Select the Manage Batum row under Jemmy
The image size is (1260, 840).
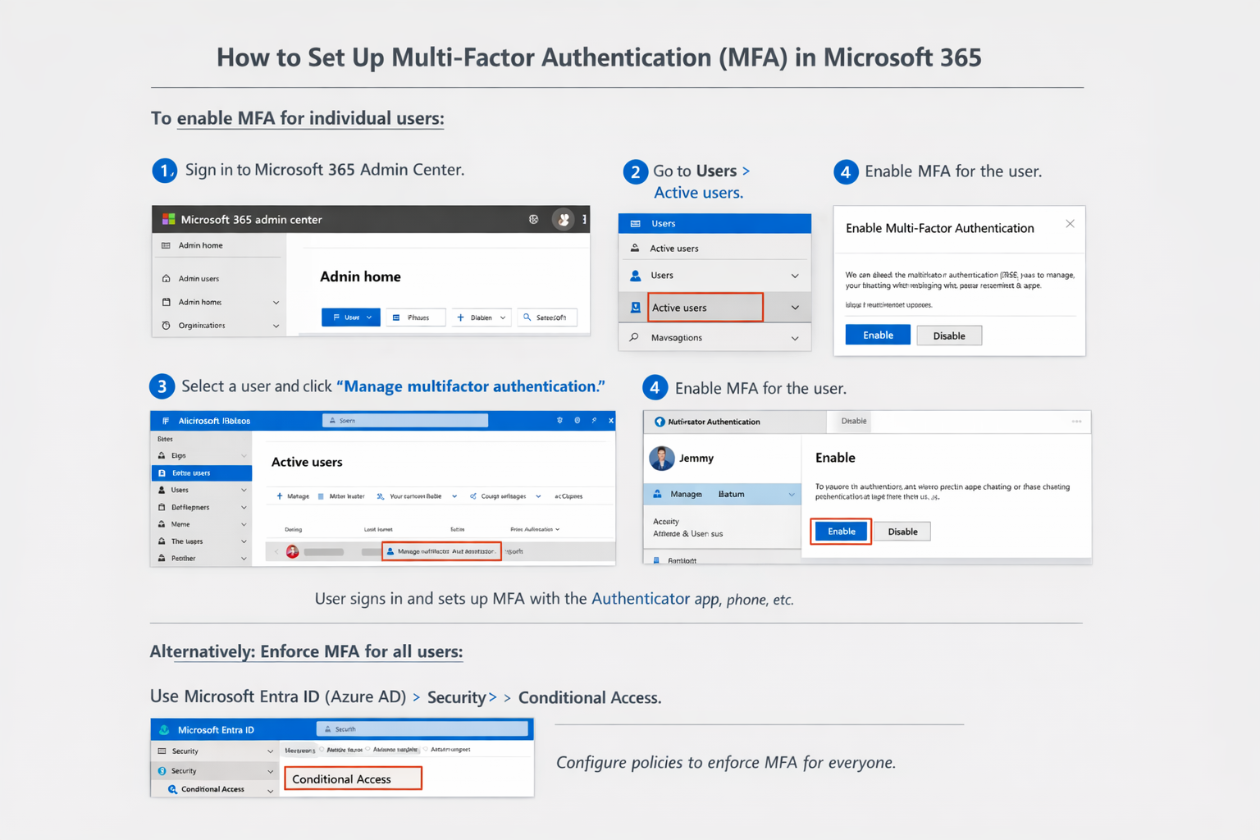[x=722, y=494]
